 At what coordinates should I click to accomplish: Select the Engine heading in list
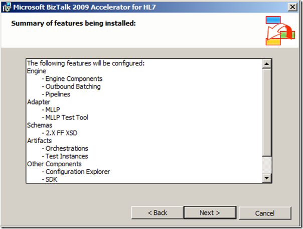(x=37, y=71)
